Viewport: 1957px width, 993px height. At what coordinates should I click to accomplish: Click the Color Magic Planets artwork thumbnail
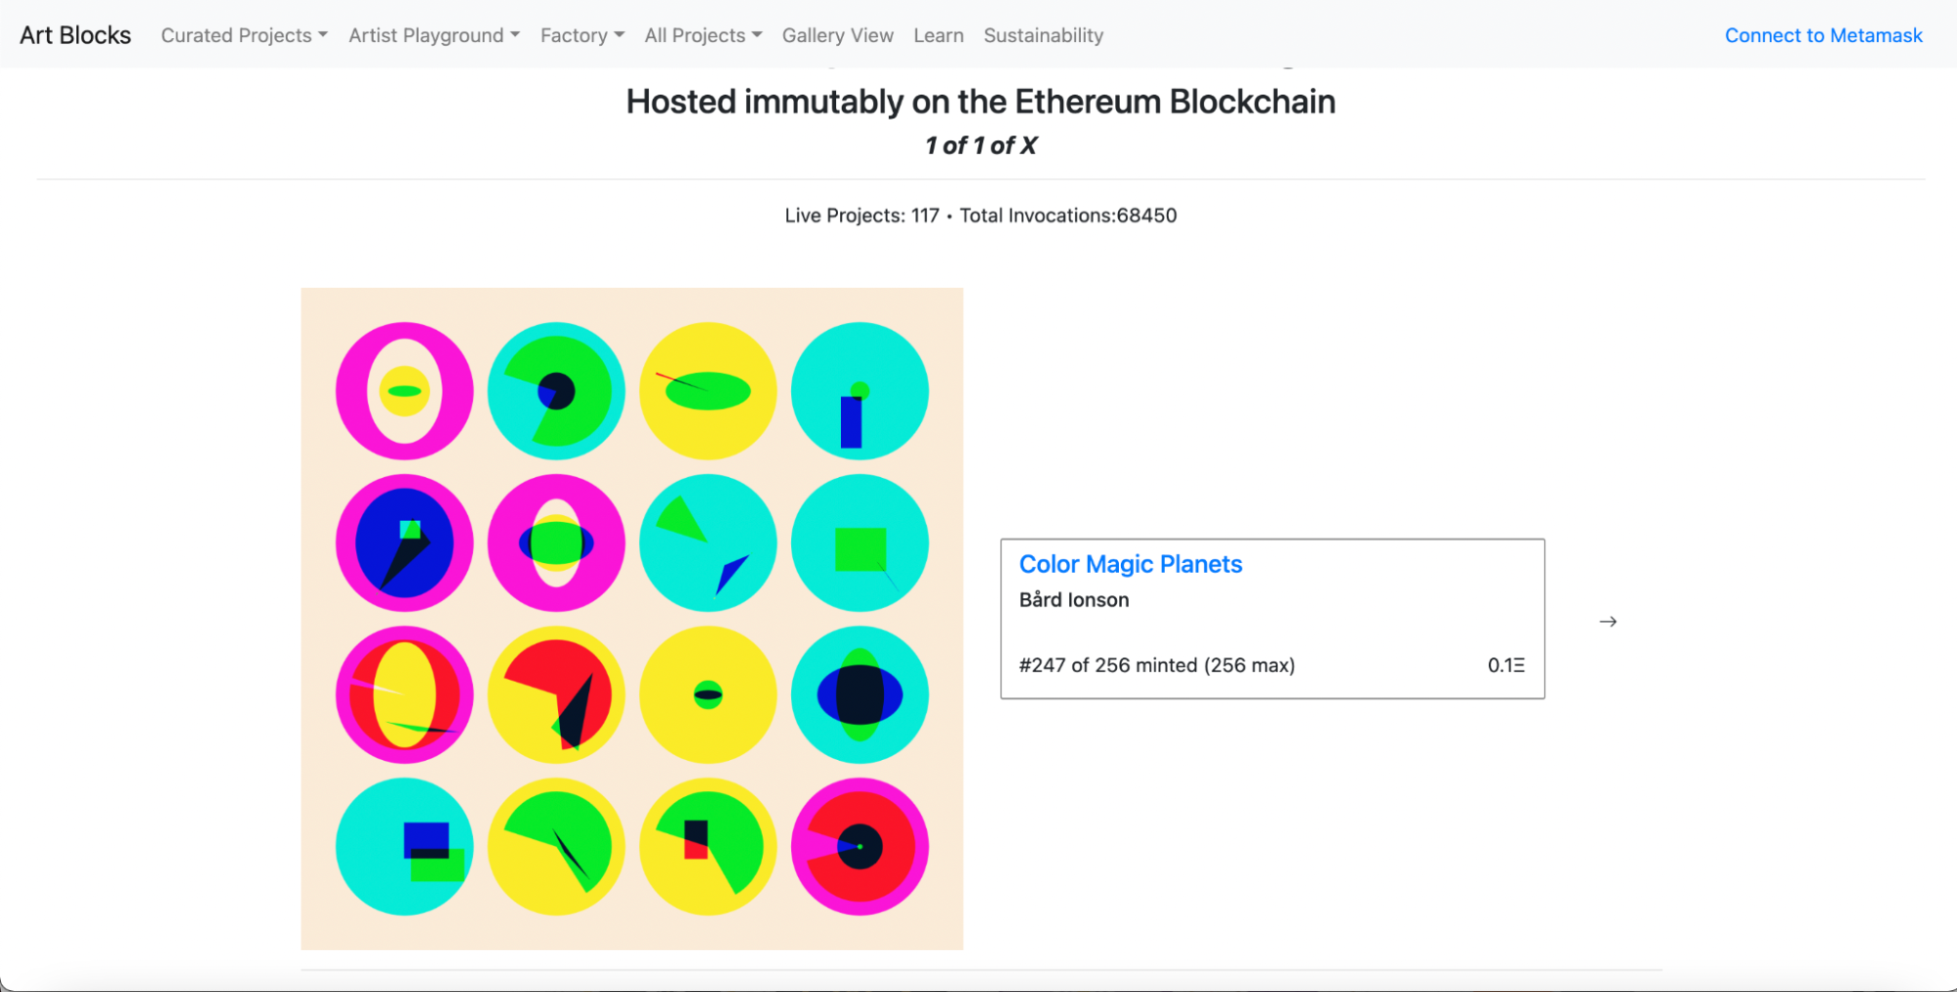point(631,618)
